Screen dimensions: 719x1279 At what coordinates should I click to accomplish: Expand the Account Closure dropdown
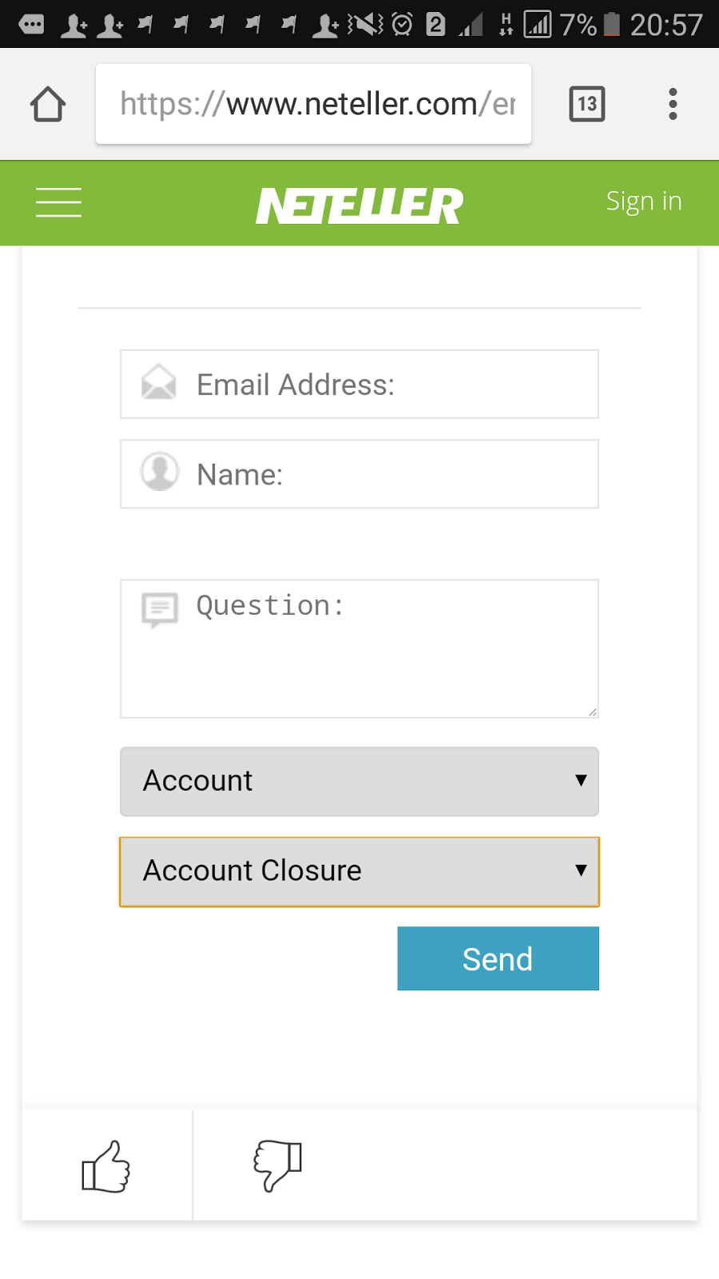[359, 871]
